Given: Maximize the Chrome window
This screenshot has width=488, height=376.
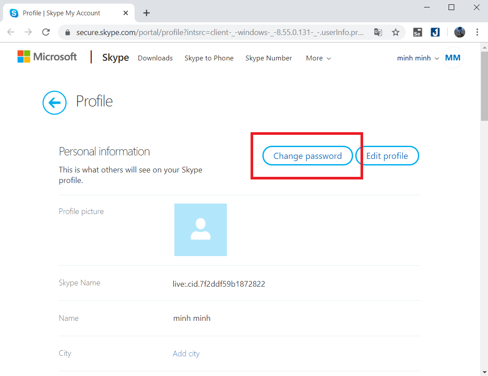Looking at the screenshot, I should pyautogui.click(x=451, y=7).
